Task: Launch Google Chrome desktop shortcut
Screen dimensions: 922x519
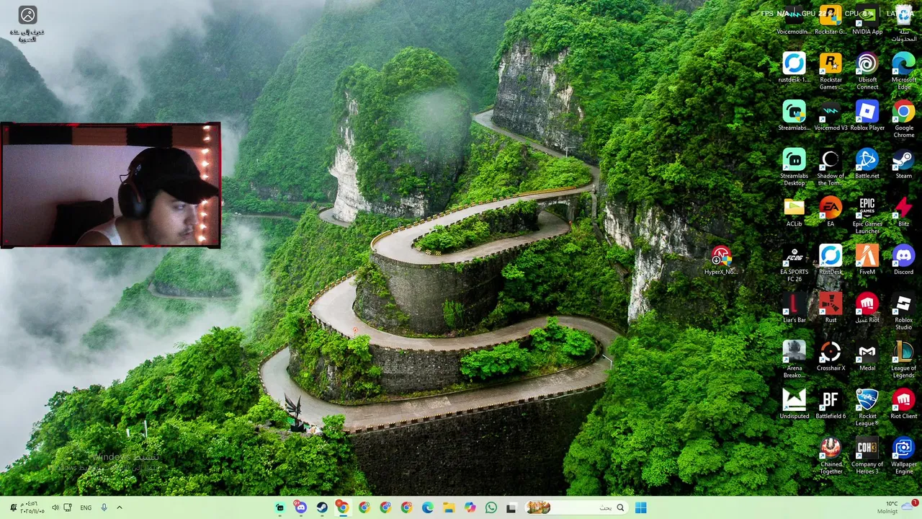Action: pyautogui.click(x=904, y=120)
